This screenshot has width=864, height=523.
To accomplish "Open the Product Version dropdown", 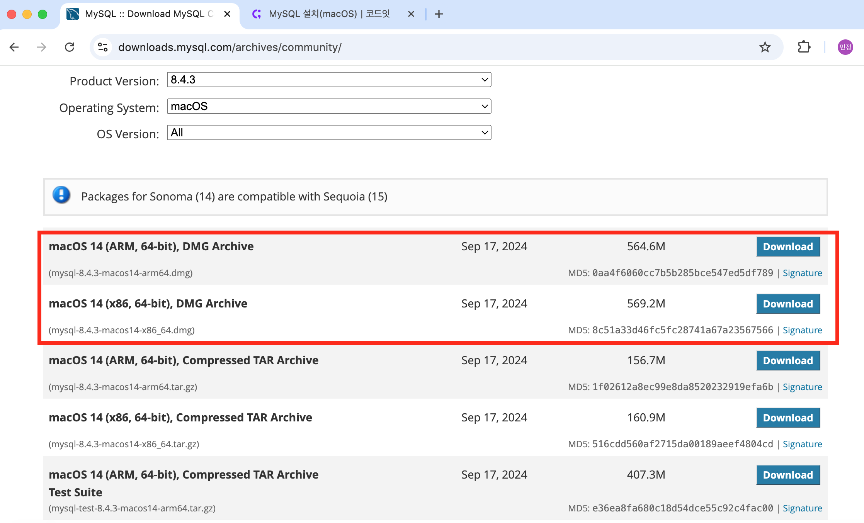I will pos(329,80).
